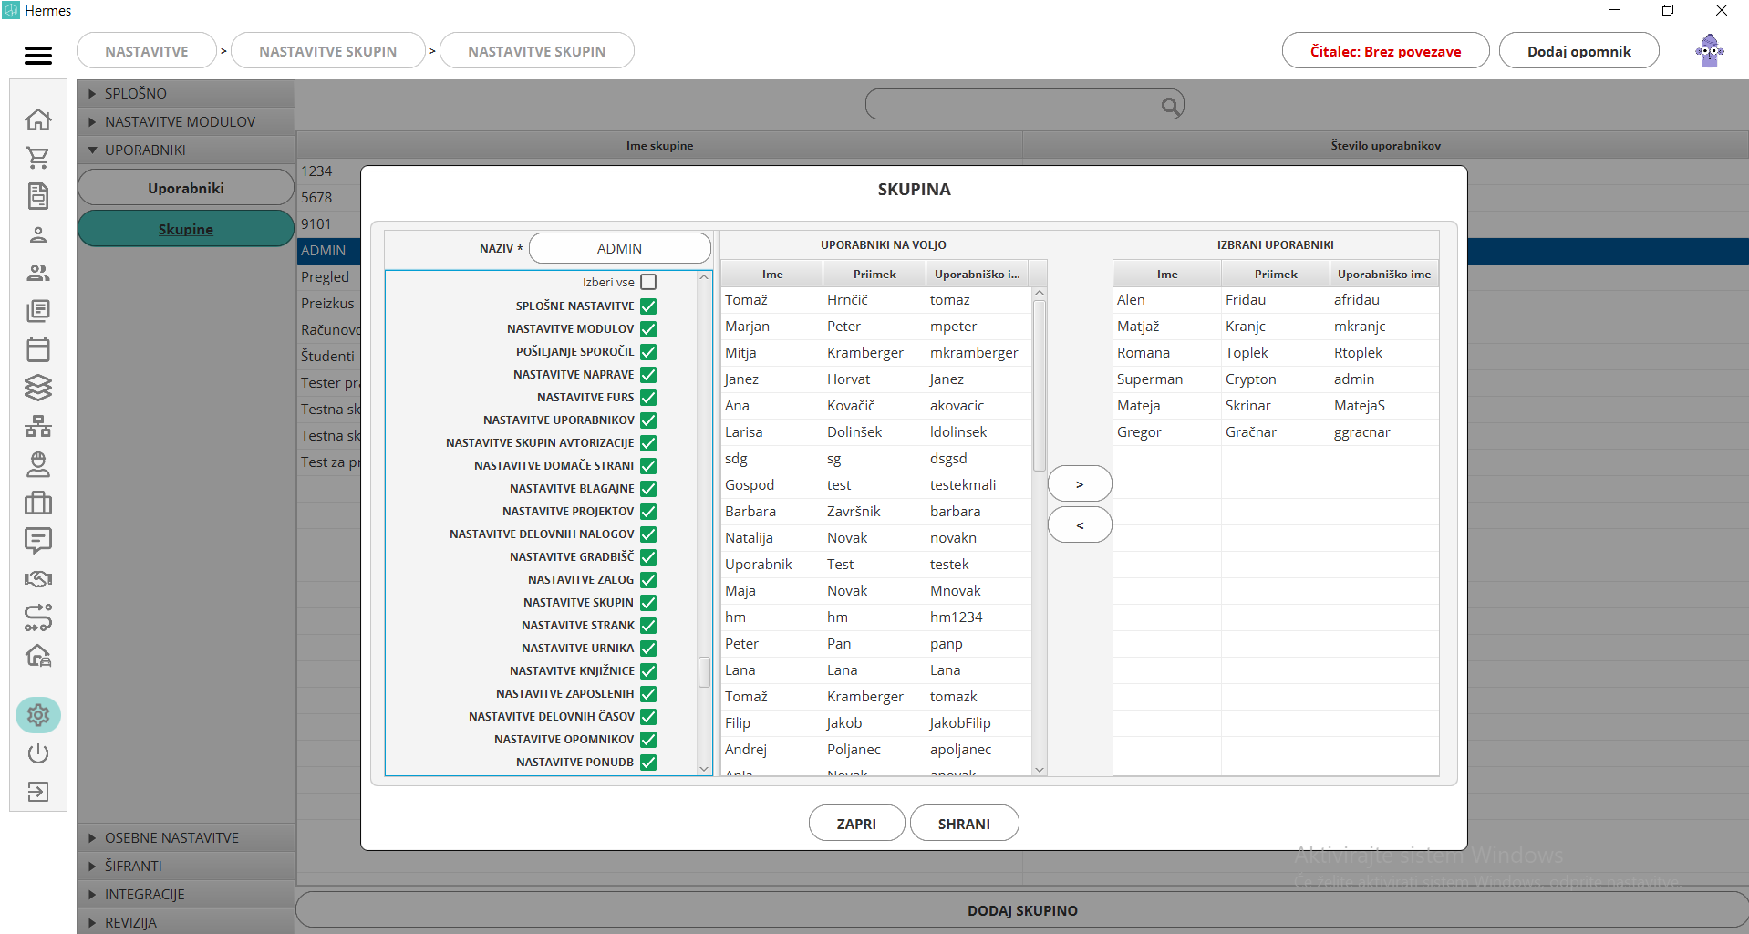Uncheck NASTAVITVE PONUDB permission
Screen dimensions: 1749x934
coord(648,762)
